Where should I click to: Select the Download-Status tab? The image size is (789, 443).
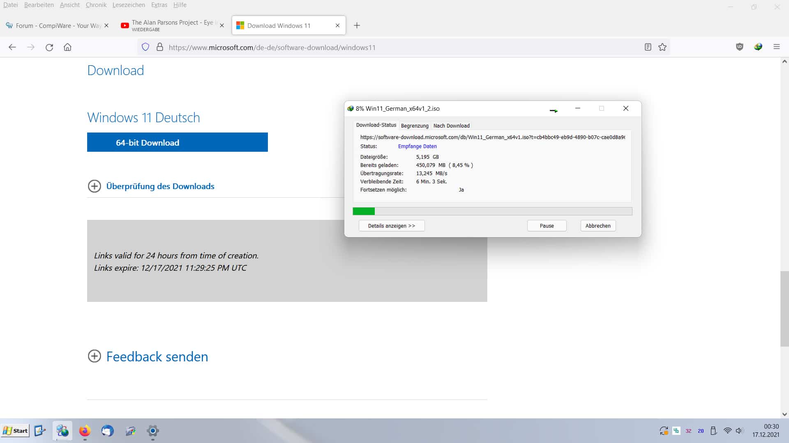click(376, 125)
